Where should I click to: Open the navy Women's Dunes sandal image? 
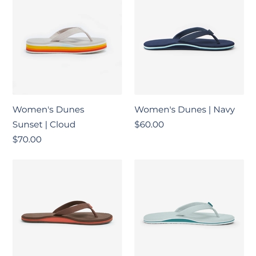(189, 47)
